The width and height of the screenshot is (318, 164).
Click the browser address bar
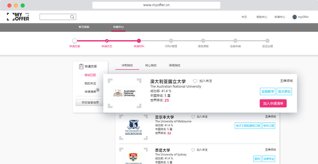coord(156,5)
